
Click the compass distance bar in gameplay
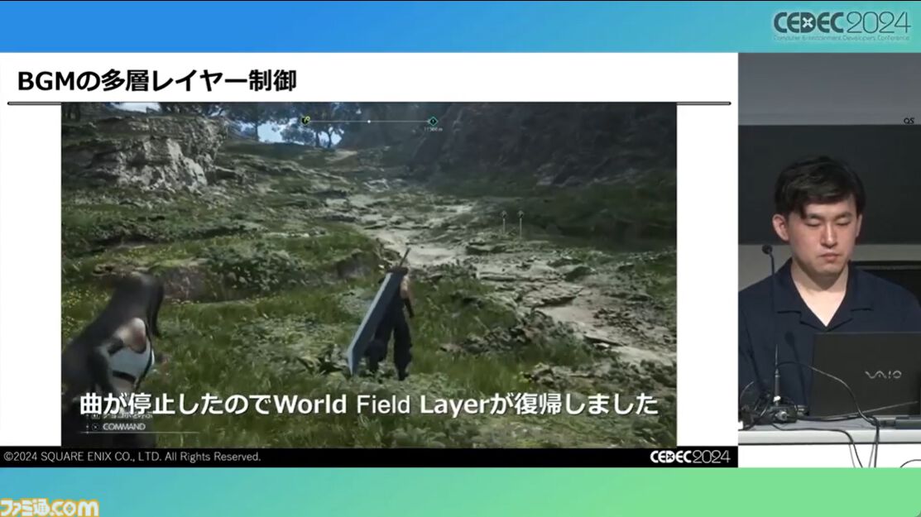369,121
